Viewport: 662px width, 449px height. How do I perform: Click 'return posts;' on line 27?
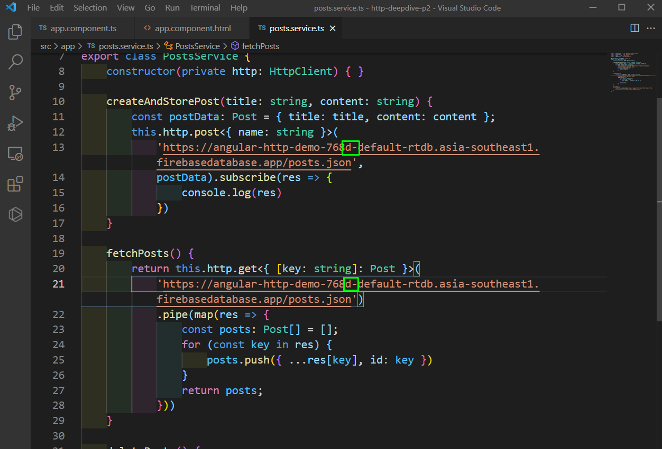tap(223, 390)
